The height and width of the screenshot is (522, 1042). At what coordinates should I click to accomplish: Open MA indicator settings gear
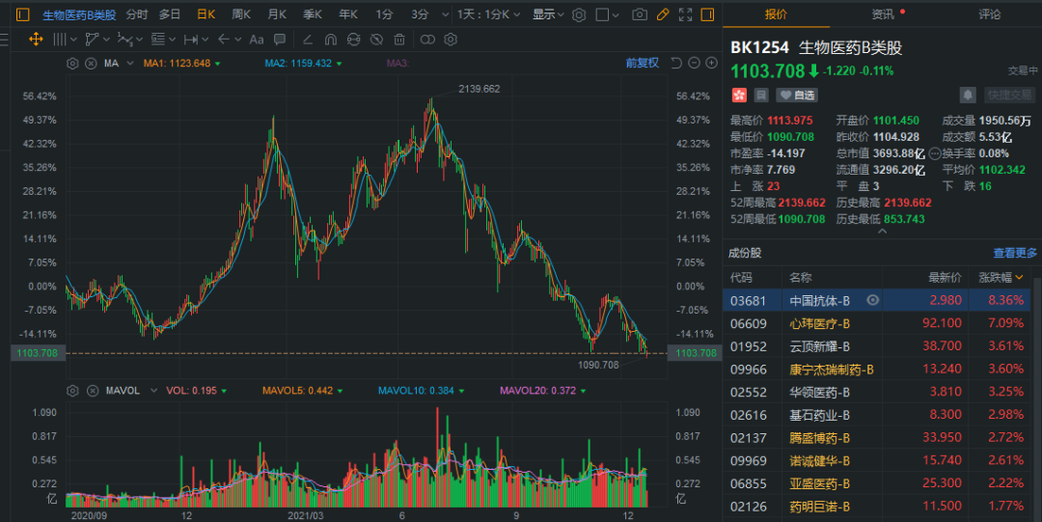tap(72, 63)
